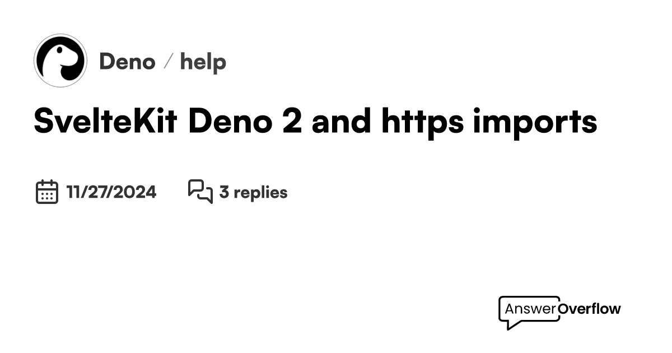Open the post title SvelteKit Deno 2
This screenshot has height=353, width=672.
tap(315, 122)
